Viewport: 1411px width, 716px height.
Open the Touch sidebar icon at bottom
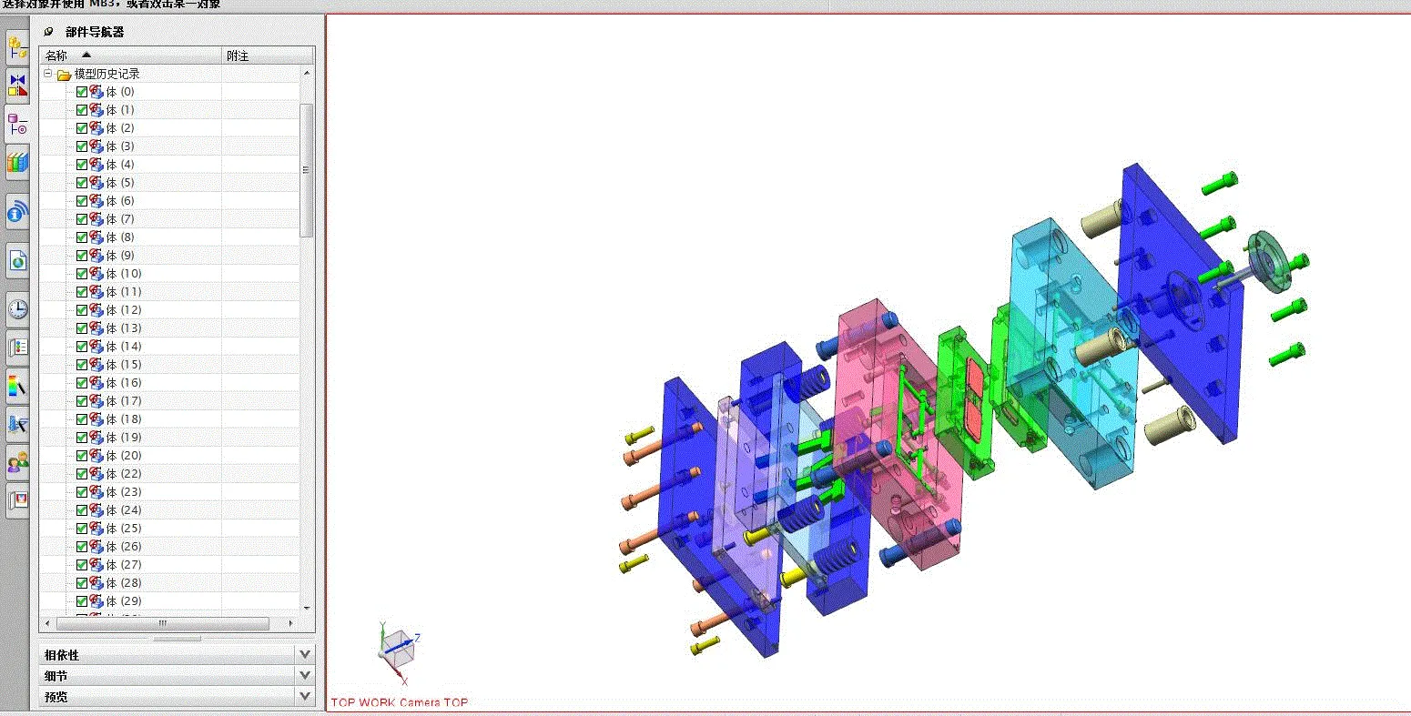click(x=16, y=499)
